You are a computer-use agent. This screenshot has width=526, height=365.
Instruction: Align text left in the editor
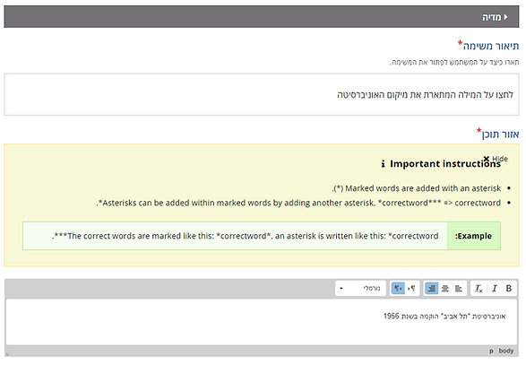coord(458,289)
